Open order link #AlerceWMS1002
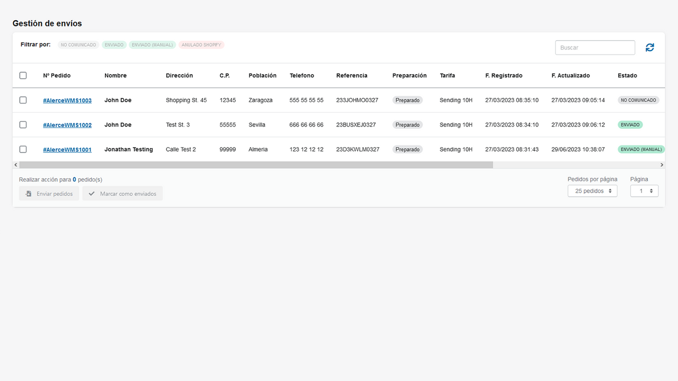The height and width of the screenshot is (381, 678). [67, 125]
